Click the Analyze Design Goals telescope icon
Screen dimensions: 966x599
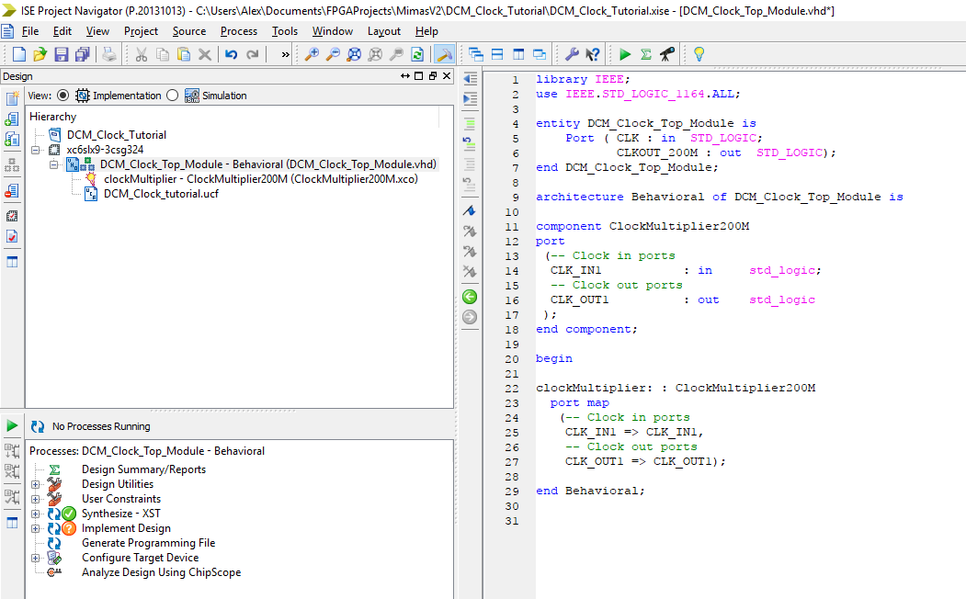click(666, 54)
